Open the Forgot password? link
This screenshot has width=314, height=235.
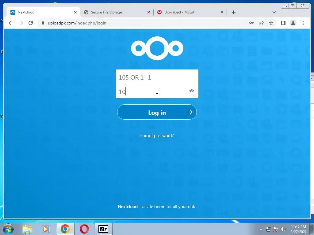[x=157, y=136]
